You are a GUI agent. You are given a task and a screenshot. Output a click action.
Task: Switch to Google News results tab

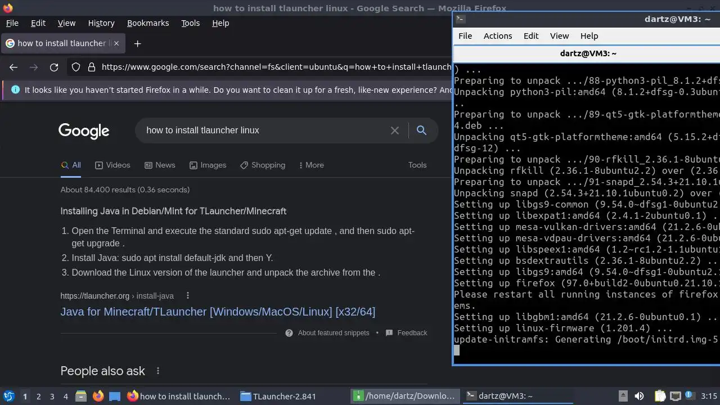(x=160, y=165)
